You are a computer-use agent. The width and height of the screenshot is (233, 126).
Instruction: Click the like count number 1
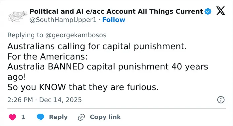(23, 117)
